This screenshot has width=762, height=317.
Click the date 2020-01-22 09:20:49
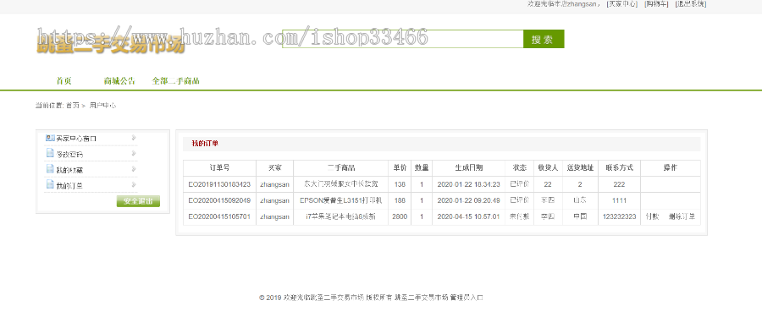coord(468,200)
